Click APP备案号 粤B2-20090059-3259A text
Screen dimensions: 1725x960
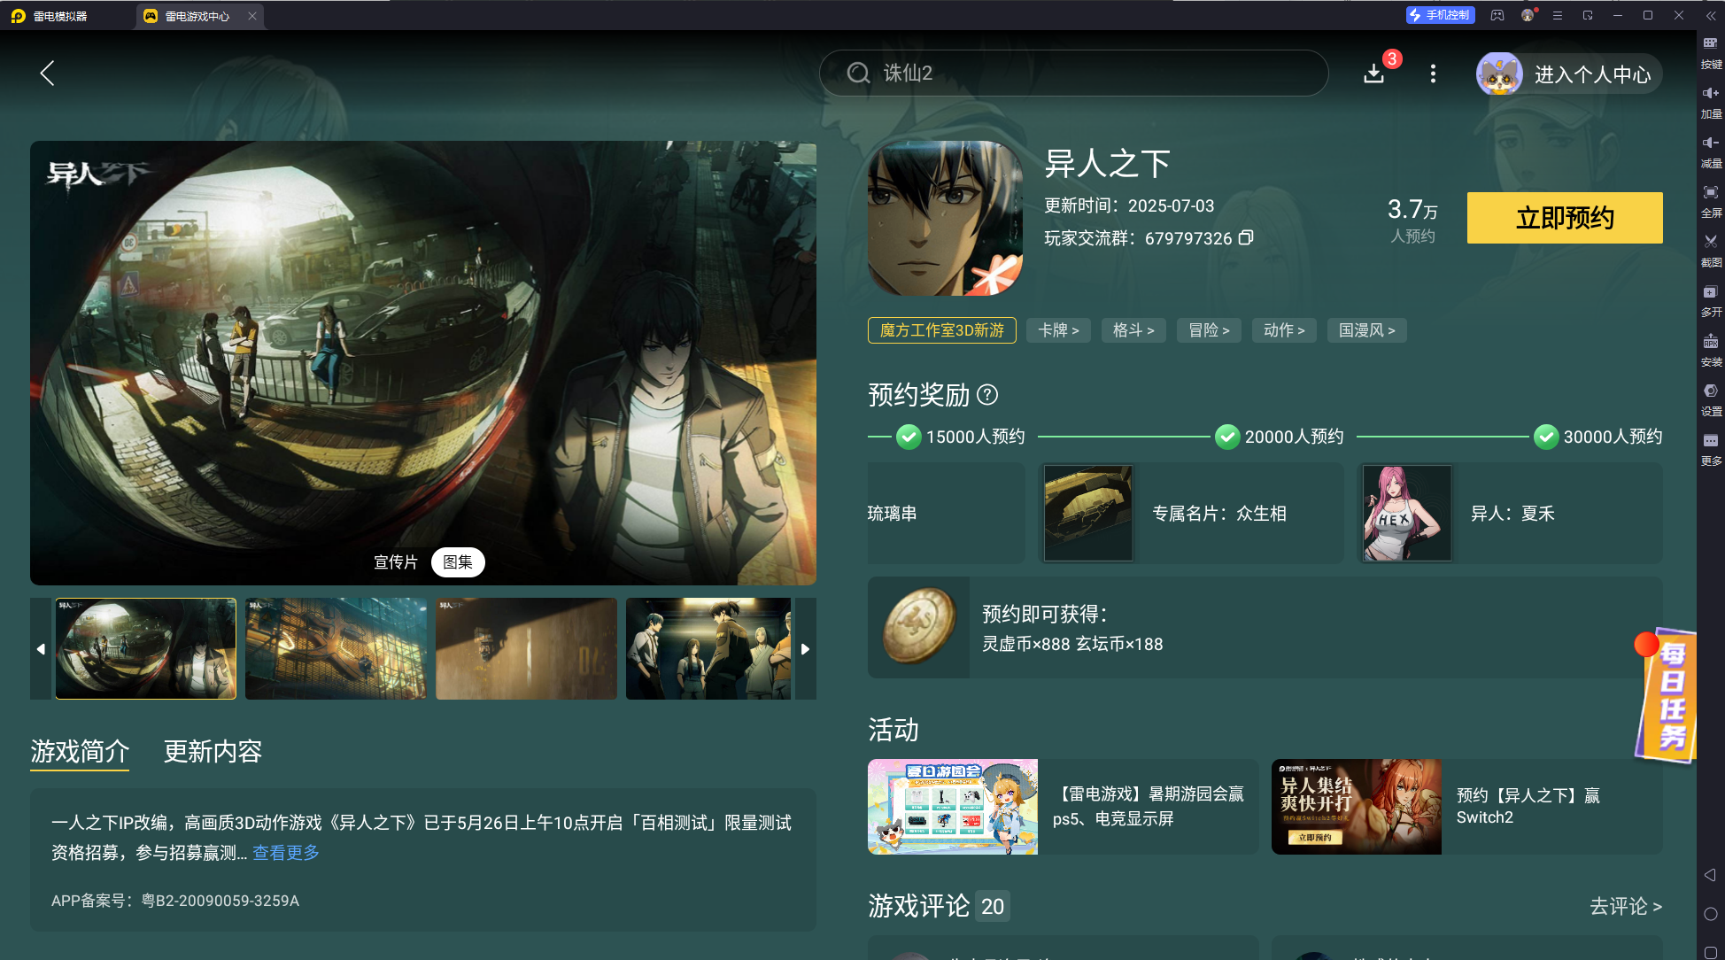[x=175, y=901]
